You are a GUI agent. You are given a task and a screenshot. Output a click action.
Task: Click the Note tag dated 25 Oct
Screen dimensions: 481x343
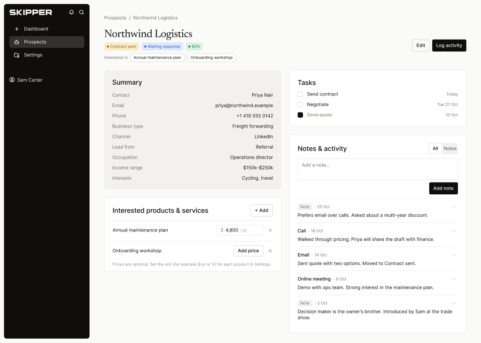point(305,207)
